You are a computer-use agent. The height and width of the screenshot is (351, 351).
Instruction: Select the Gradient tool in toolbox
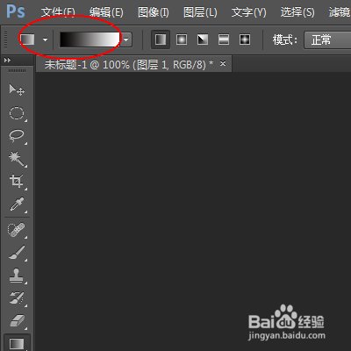pyautogui.click(x=17, y=343)
